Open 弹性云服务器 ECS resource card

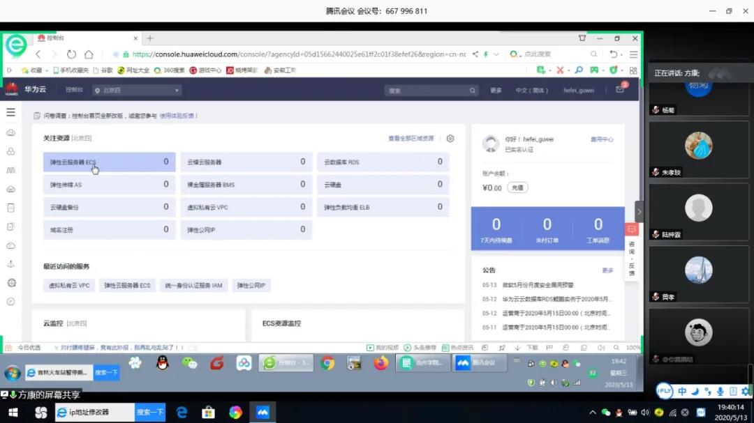click(x=109, y=162)
